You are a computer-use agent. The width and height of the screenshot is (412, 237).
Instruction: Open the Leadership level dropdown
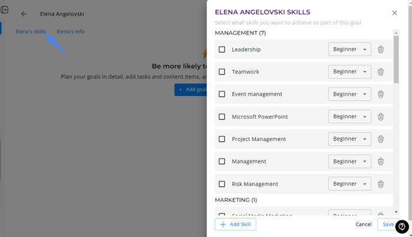pyautogui.click(x=350, y=49)
